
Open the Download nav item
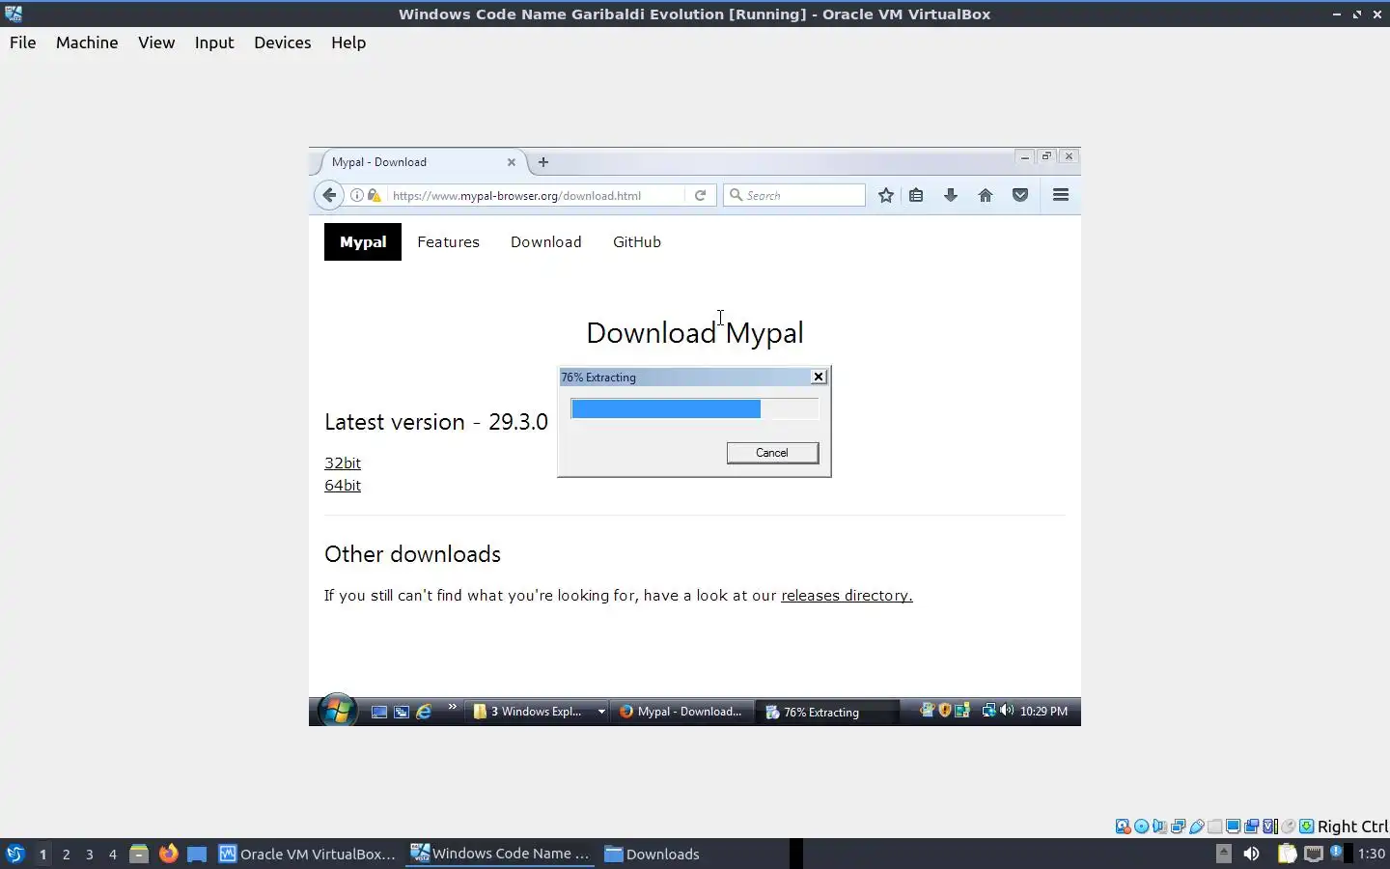[546, 241]
